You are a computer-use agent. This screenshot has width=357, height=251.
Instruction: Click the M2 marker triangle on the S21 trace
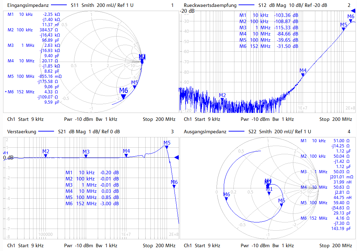click(45, 156)
